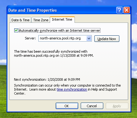This screenshot has height=118, width=137.
Task: Confirm with the OK button
Action: pyautogui.click(x=67, y=106)
